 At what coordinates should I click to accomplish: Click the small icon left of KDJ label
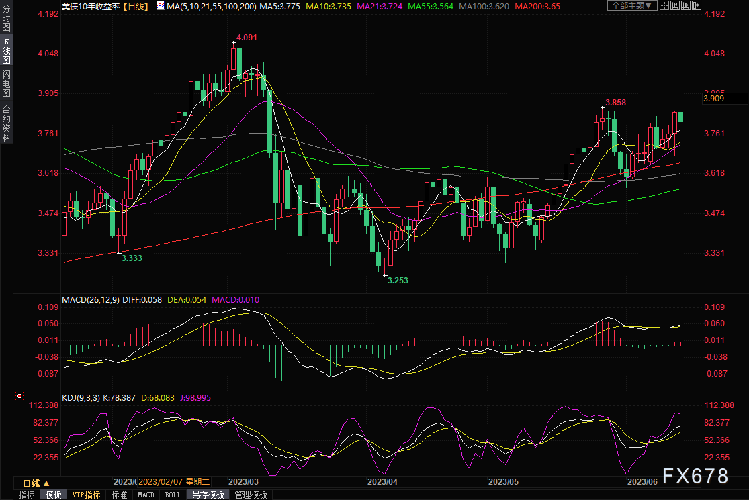(19, 397)
